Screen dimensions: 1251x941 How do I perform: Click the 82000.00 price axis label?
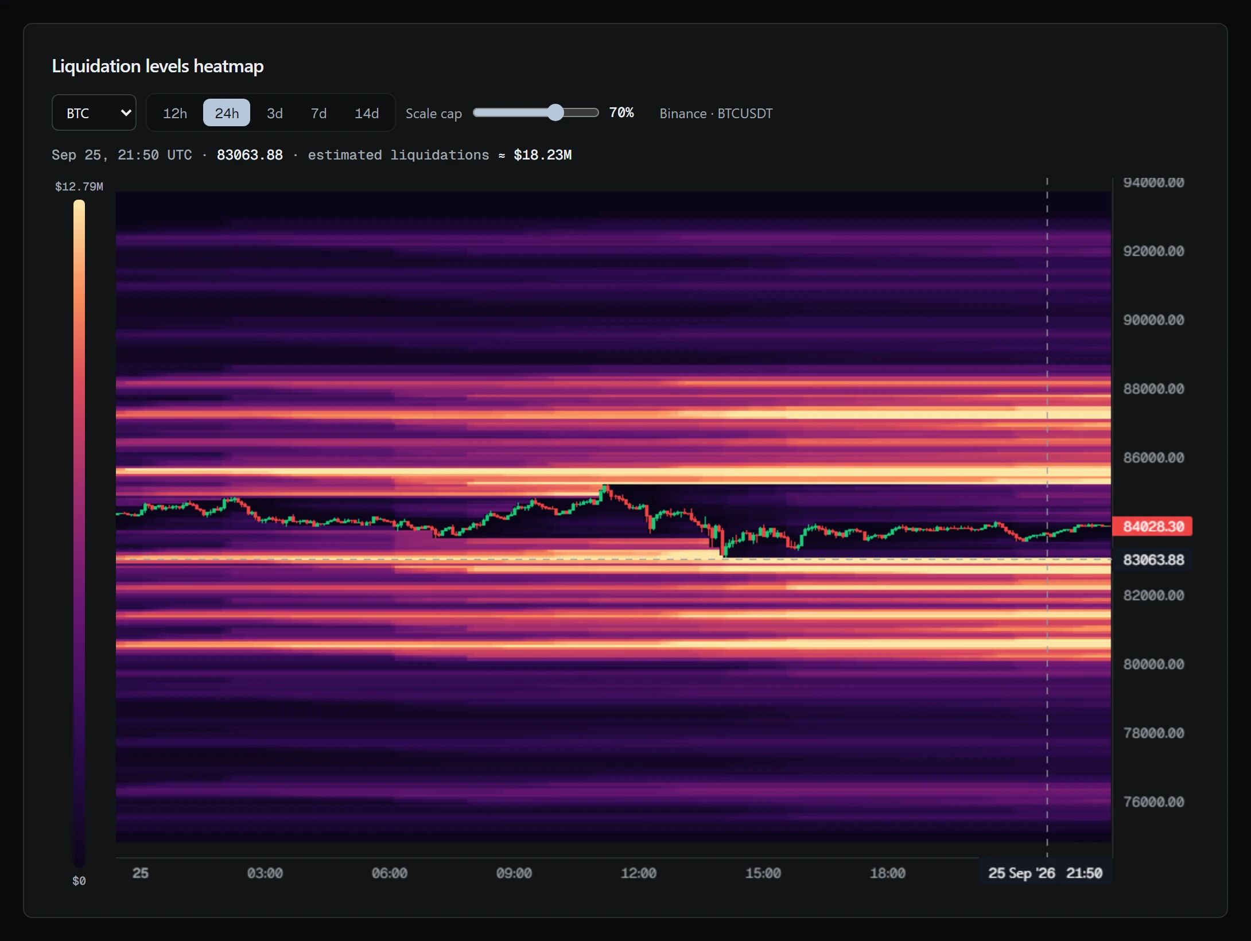click(1153, 595)
